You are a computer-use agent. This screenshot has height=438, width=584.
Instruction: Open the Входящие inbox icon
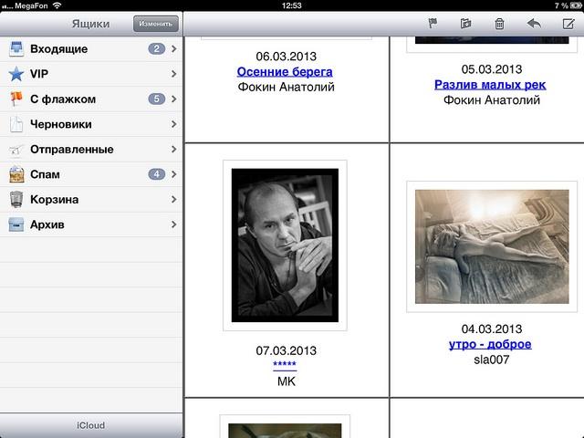[x=16, y=48]
